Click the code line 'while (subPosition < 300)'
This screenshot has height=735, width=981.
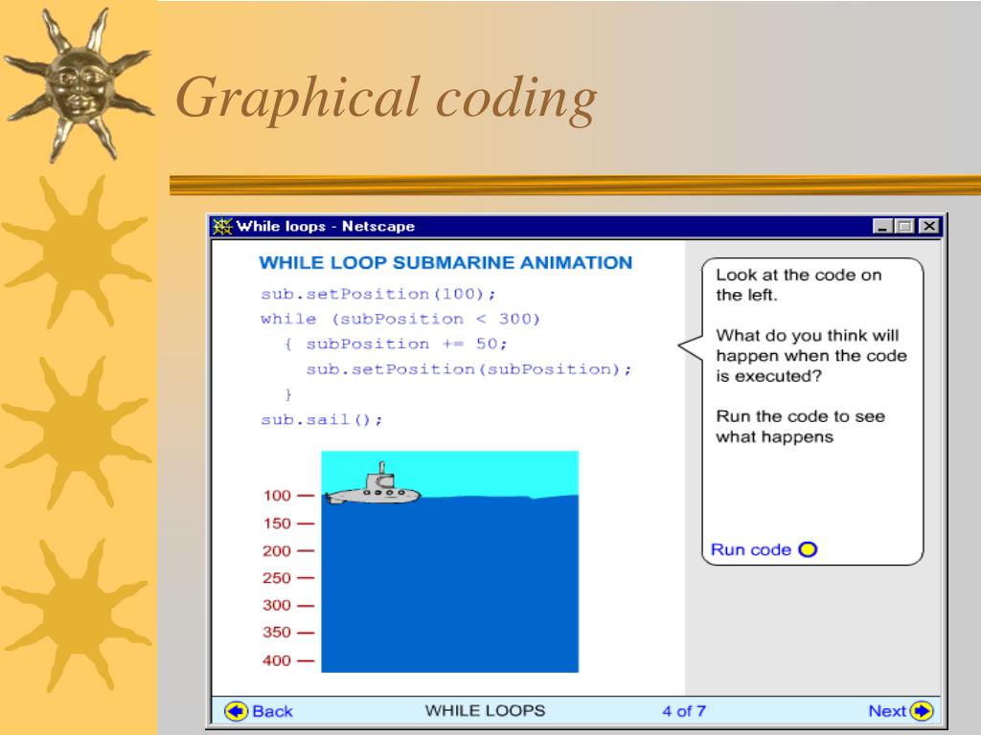click(x=400, y=319)
